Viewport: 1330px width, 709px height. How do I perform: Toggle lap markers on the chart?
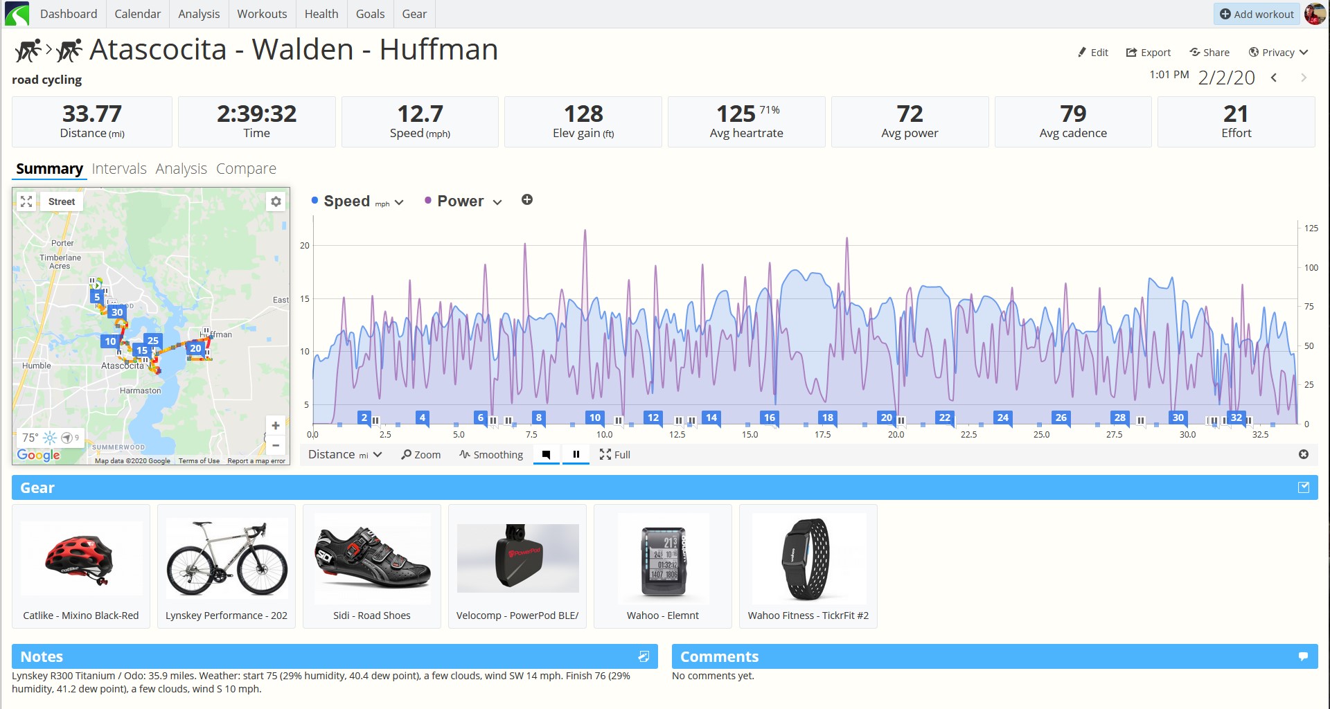pyautogui.click(x=546, y=455)
